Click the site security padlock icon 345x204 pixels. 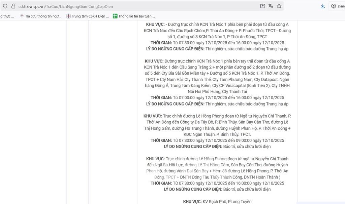[x=13, y=6]
